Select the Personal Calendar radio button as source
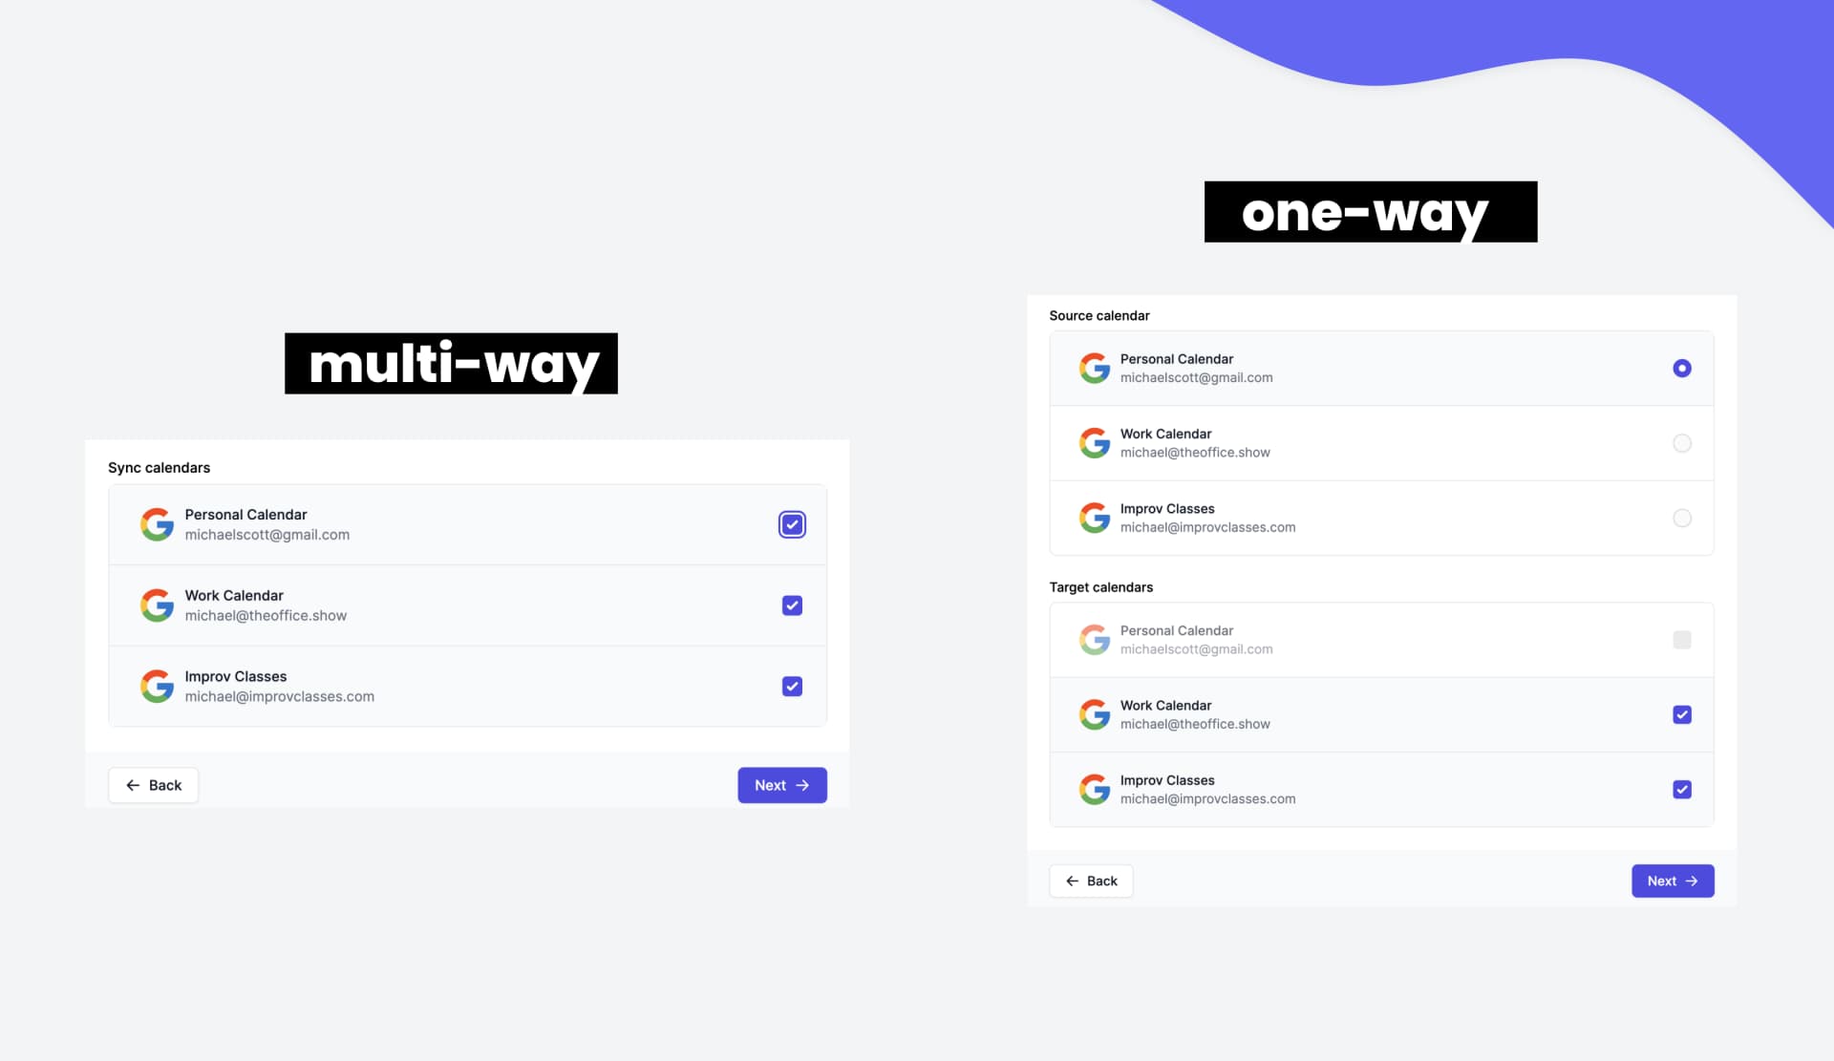 point(1681,368)
